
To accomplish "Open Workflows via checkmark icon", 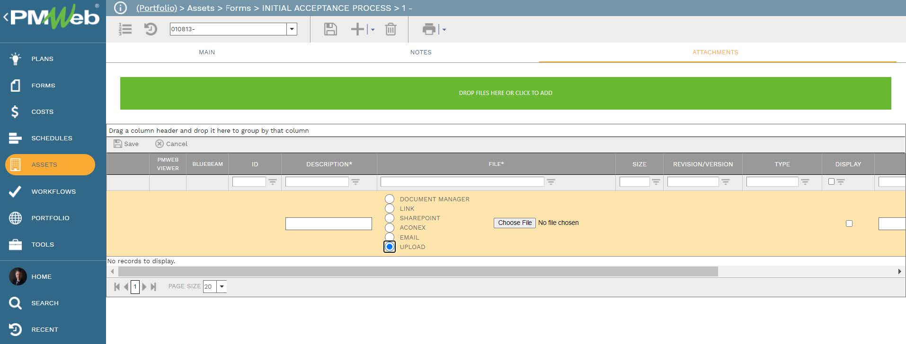I will [x=15, y=191].
